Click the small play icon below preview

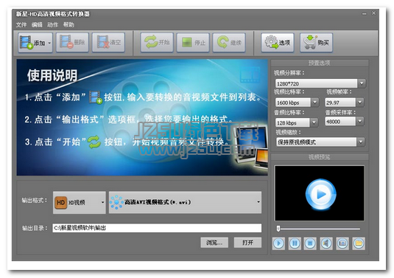278,243
